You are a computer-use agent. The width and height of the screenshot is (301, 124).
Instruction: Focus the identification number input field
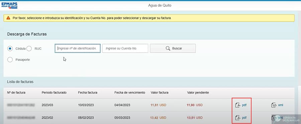[x=78, y=49]
